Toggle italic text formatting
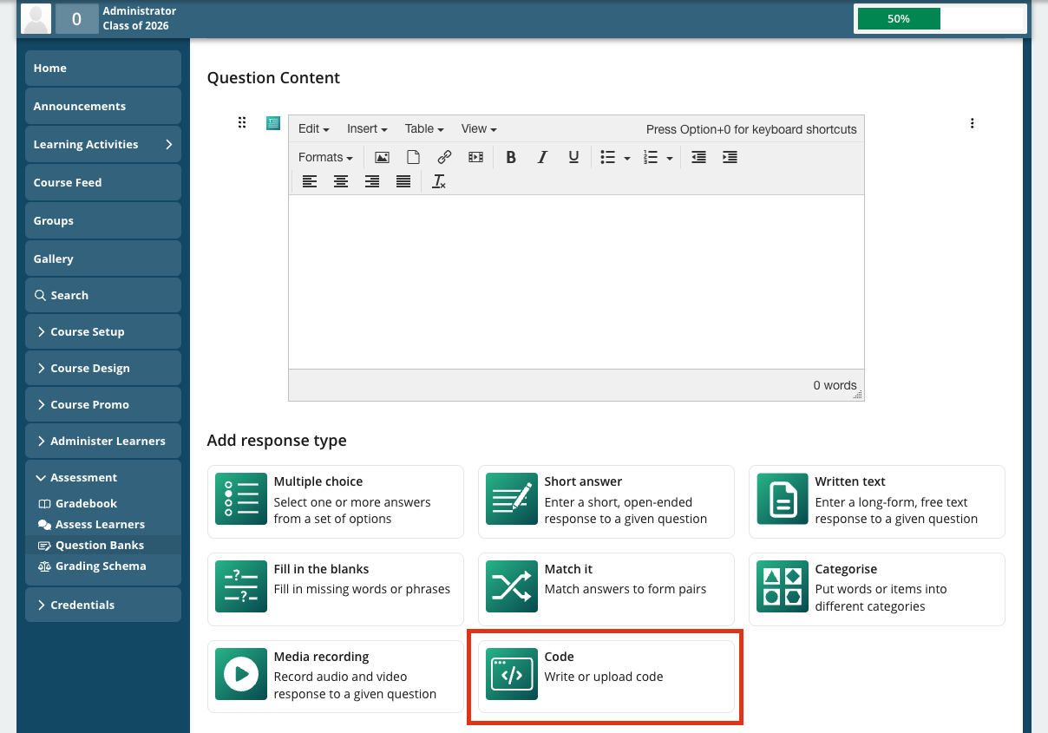The height and width of the screenshot is (733, 1048). click(542, 157)
